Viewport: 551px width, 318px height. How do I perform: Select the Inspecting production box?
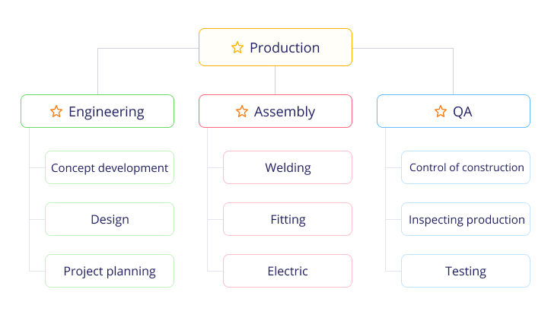point(466,219)
